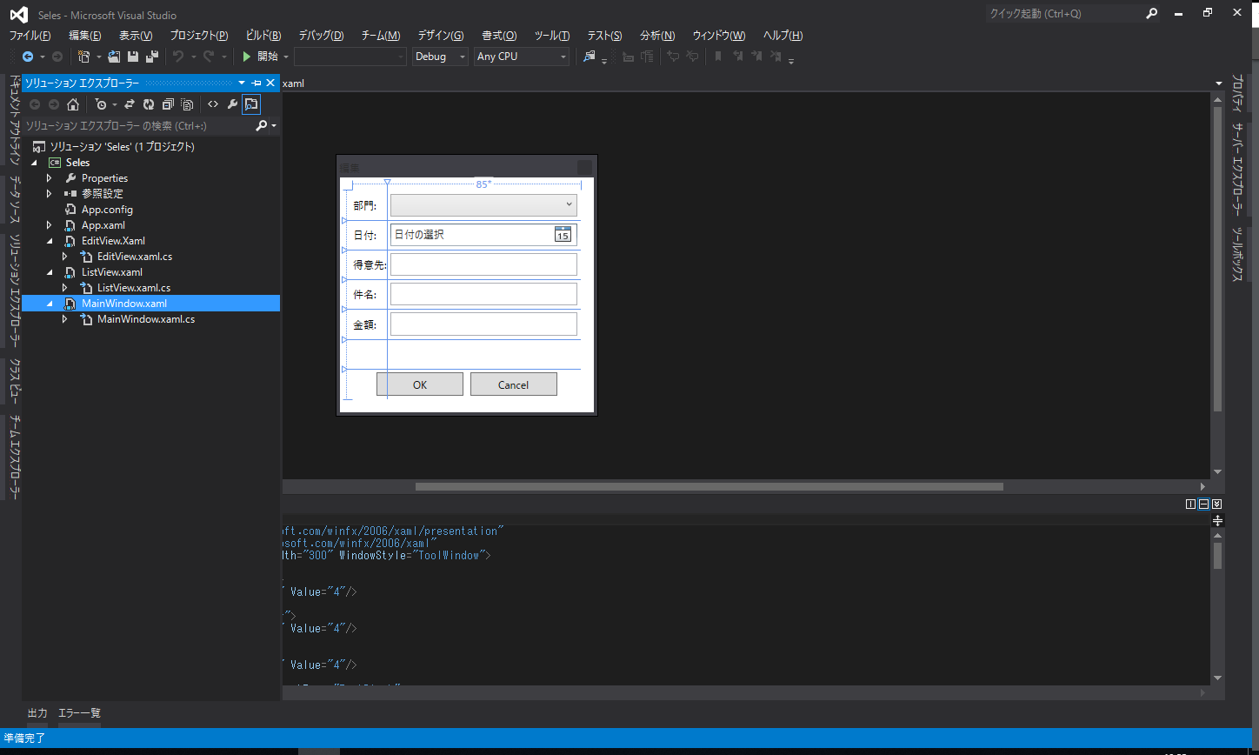
Task: Open the プロパティ side tab
Action: [x=1236, y=94]
